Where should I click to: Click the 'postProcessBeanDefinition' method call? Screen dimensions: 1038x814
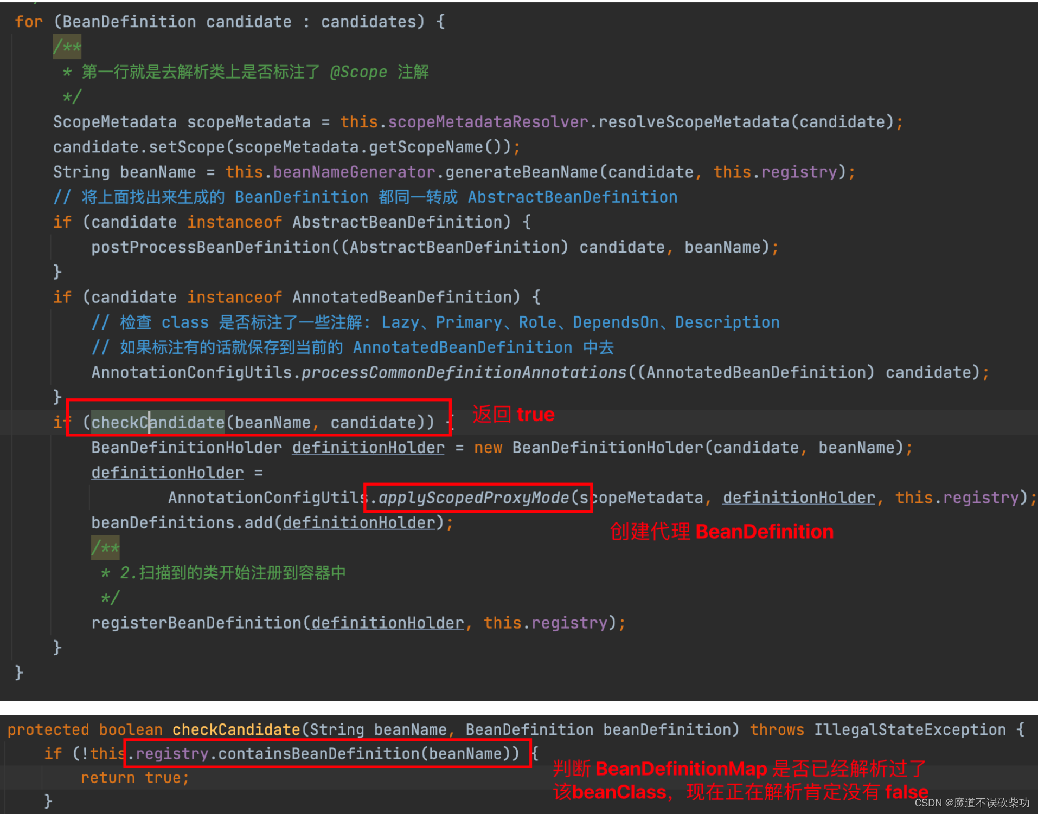point(211,247)
